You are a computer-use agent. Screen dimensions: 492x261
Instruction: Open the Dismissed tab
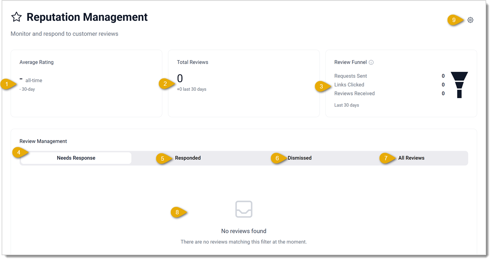coord(300,158)
